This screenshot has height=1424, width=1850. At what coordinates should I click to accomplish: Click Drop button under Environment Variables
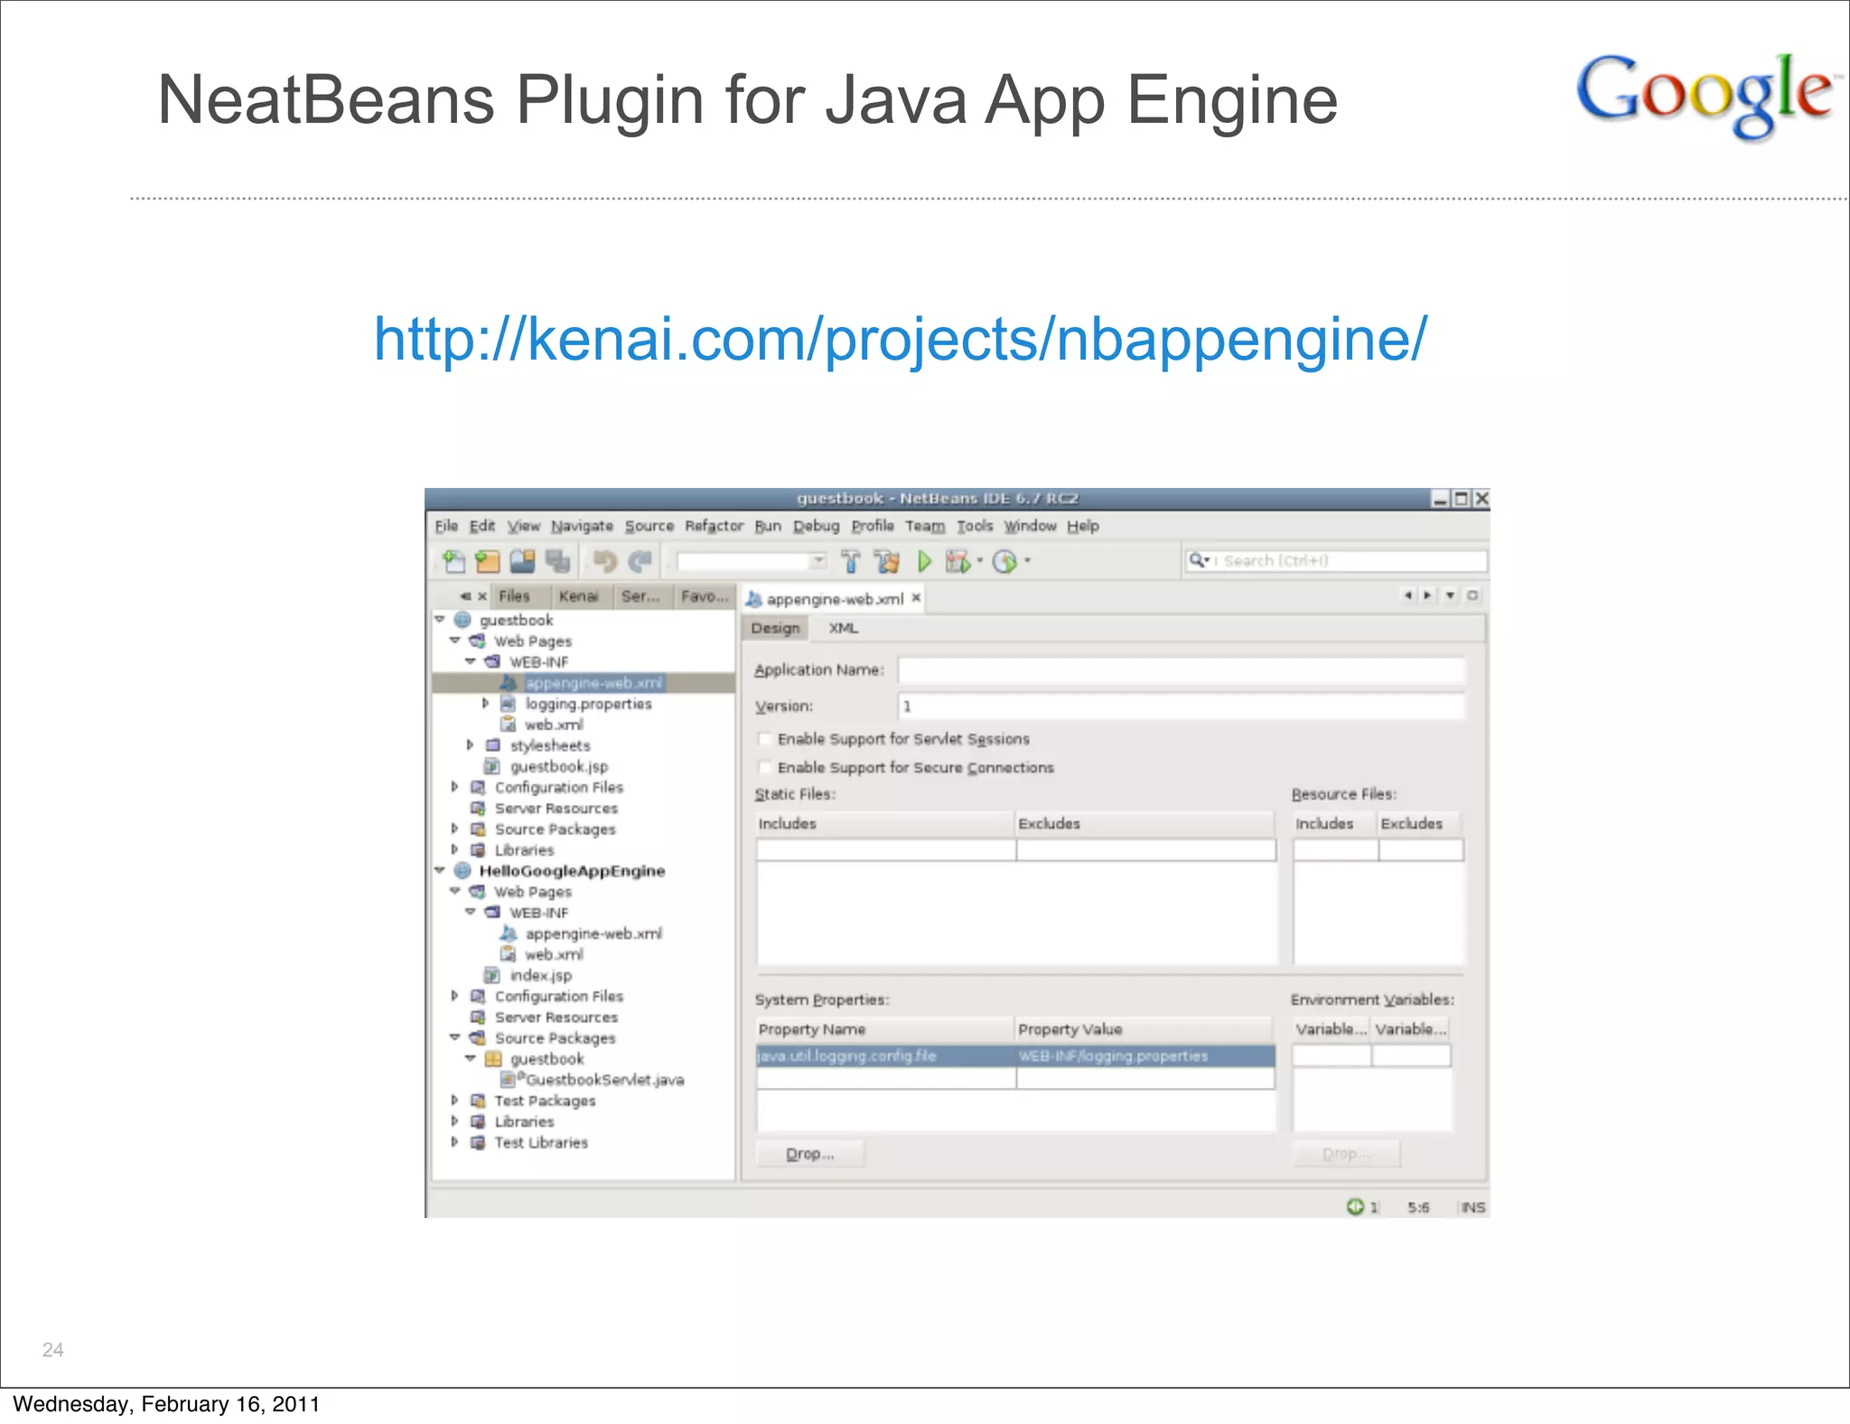(x=1346, y=1154)
